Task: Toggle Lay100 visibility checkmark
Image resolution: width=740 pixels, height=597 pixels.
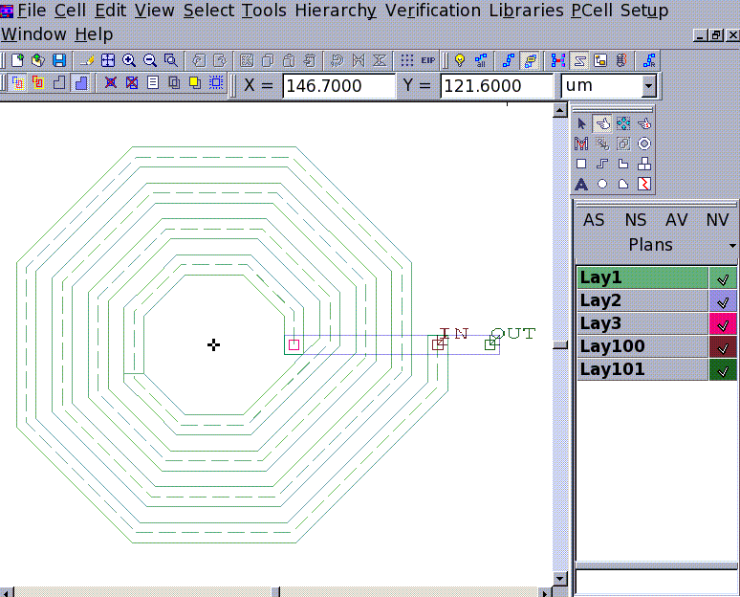Action: pyautogui.click(x=723, y=346)
